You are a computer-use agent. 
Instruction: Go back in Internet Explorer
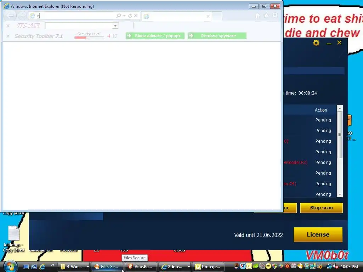click(x=10, y=16)
